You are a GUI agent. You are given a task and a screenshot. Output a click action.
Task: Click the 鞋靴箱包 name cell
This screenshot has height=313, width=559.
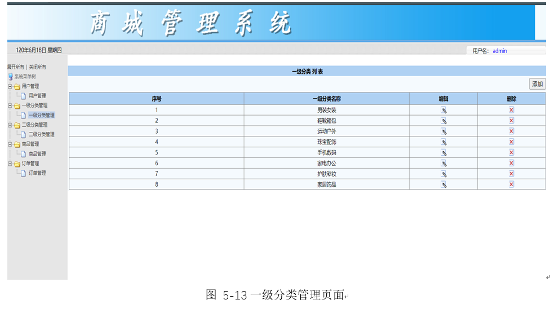[327, 121]
